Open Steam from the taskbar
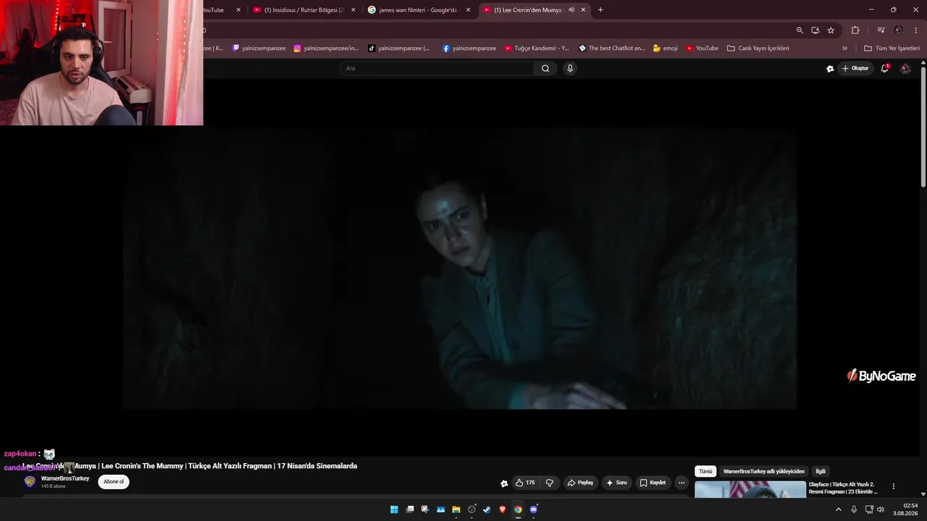 pyautogui.click(x=487, y=509)
